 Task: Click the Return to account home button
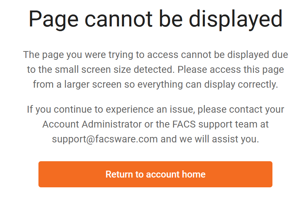[155, 174]
